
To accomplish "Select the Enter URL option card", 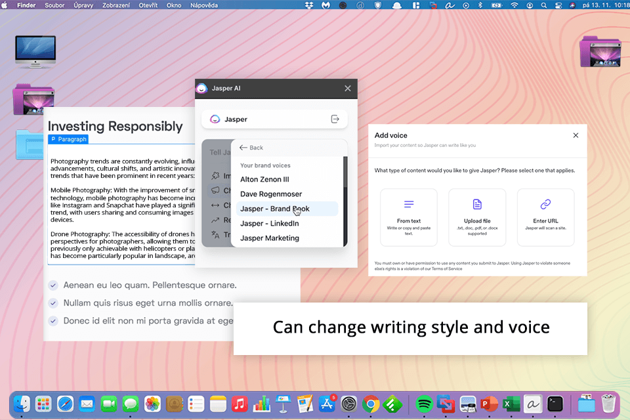I will pos(545,217).
